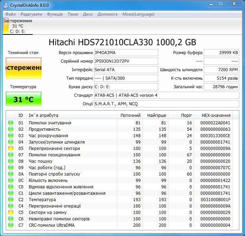
Task: Click the interface field Serial ATA
Action: tap(126, 70)
